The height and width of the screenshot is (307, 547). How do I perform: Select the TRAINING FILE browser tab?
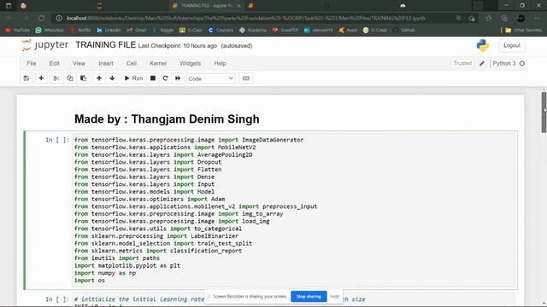pyautogui.click(x=208, y=6)
